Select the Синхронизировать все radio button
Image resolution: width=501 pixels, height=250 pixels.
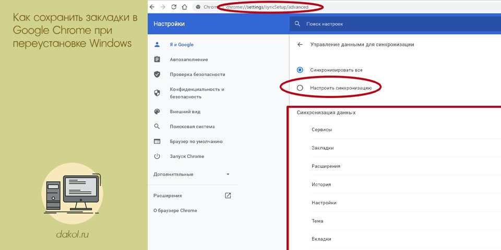pos(300,70)
